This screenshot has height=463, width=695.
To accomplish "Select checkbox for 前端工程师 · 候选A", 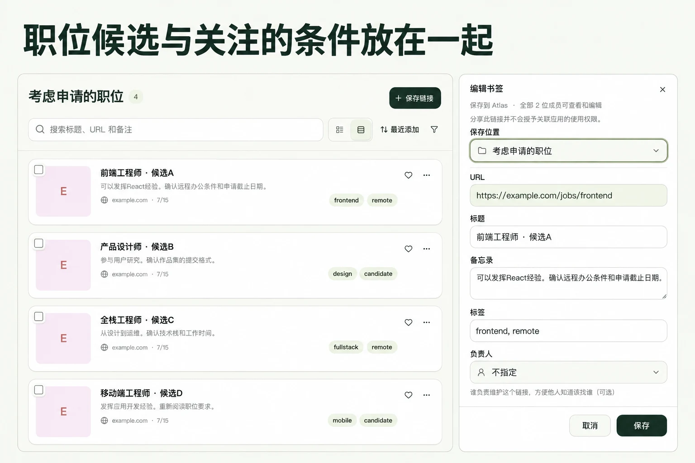I will pos(39,170).
